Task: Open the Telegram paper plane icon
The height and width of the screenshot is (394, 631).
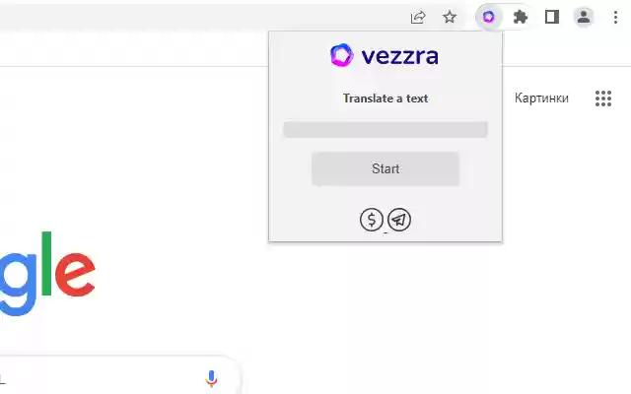Action: point(399,220)
